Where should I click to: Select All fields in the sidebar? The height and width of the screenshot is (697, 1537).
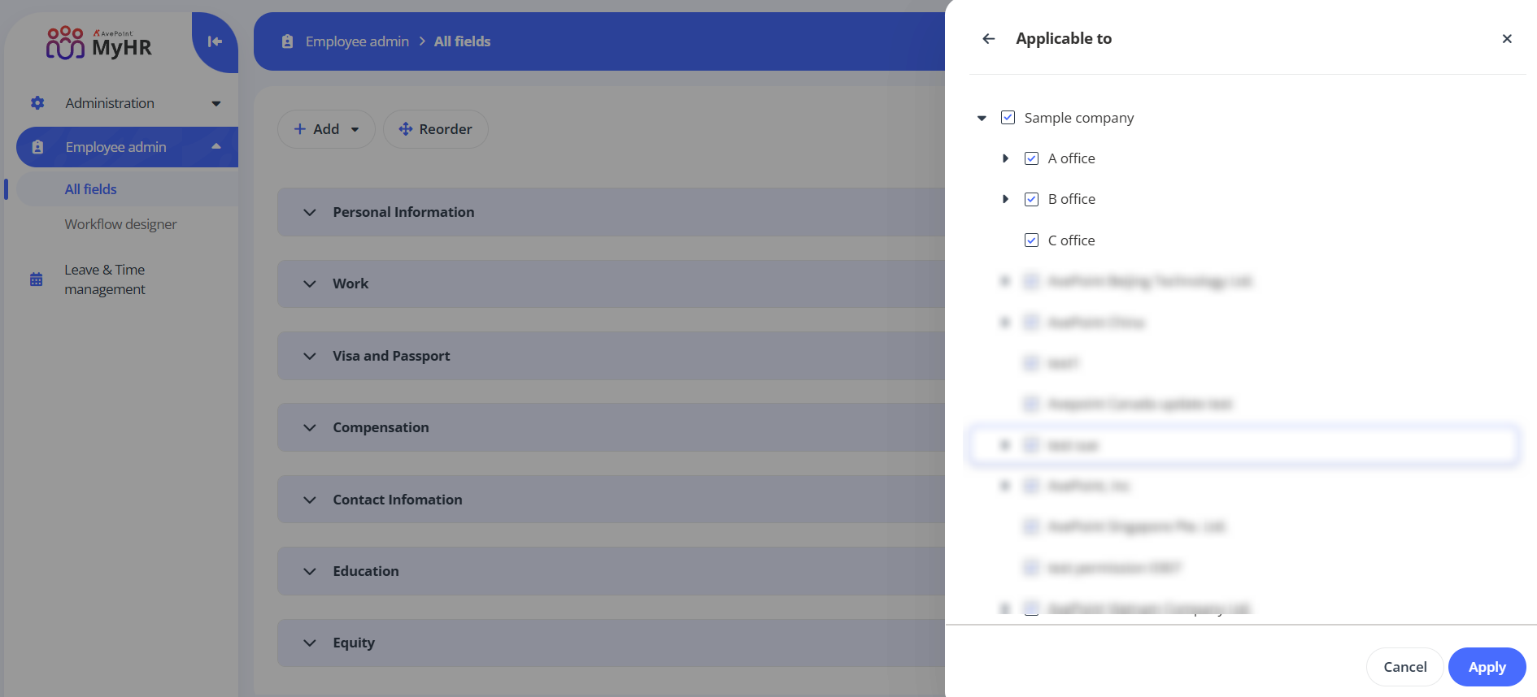pos(90,189)
